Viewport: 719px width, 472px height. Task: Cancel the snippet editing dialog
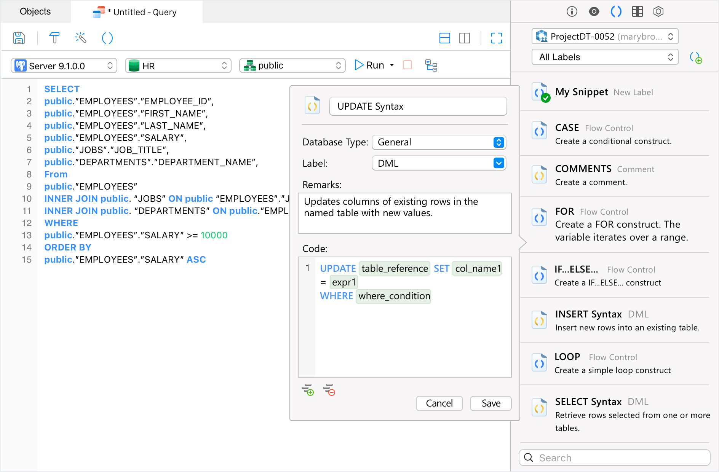(x=439, y=403)
